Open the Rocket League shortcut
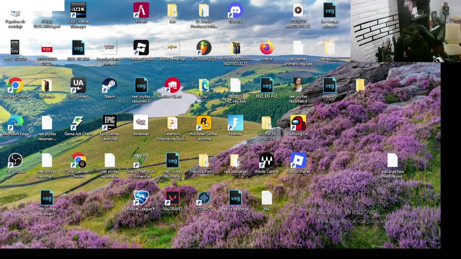Image resolution: width=461 pixels, height=259 pixels. point(141,198)
